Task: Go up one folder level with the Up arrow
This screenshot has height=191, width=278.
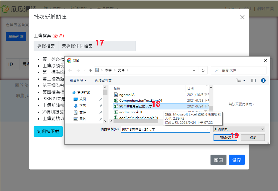Action: (x=90, y=70)
